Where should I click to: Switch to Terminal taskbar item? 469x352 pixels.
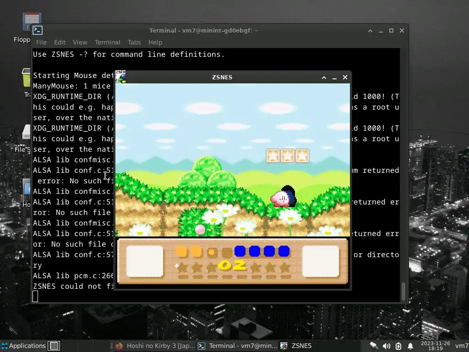(x=238, y=346)
